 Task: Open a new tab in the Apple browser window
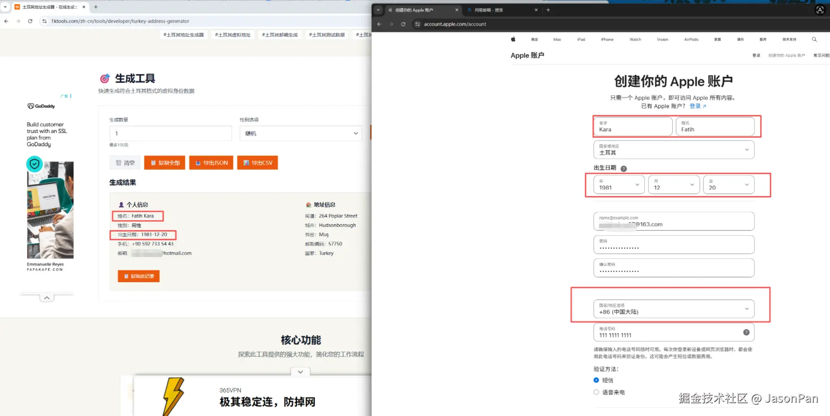click(x=548, y=10)
